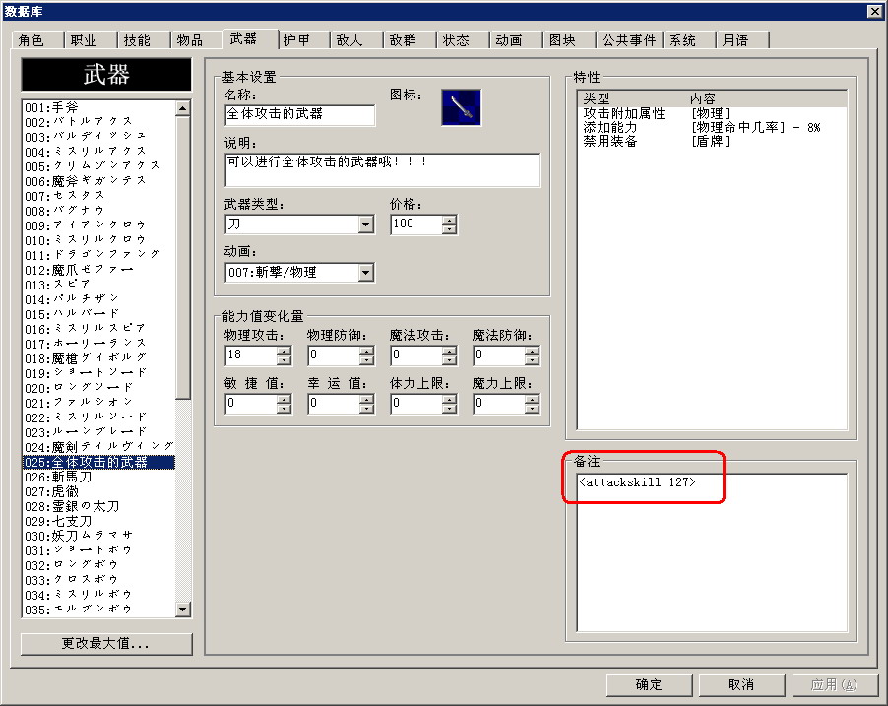Click the 说明 description text box
888x706 pixels.
(x=382, y=169)
